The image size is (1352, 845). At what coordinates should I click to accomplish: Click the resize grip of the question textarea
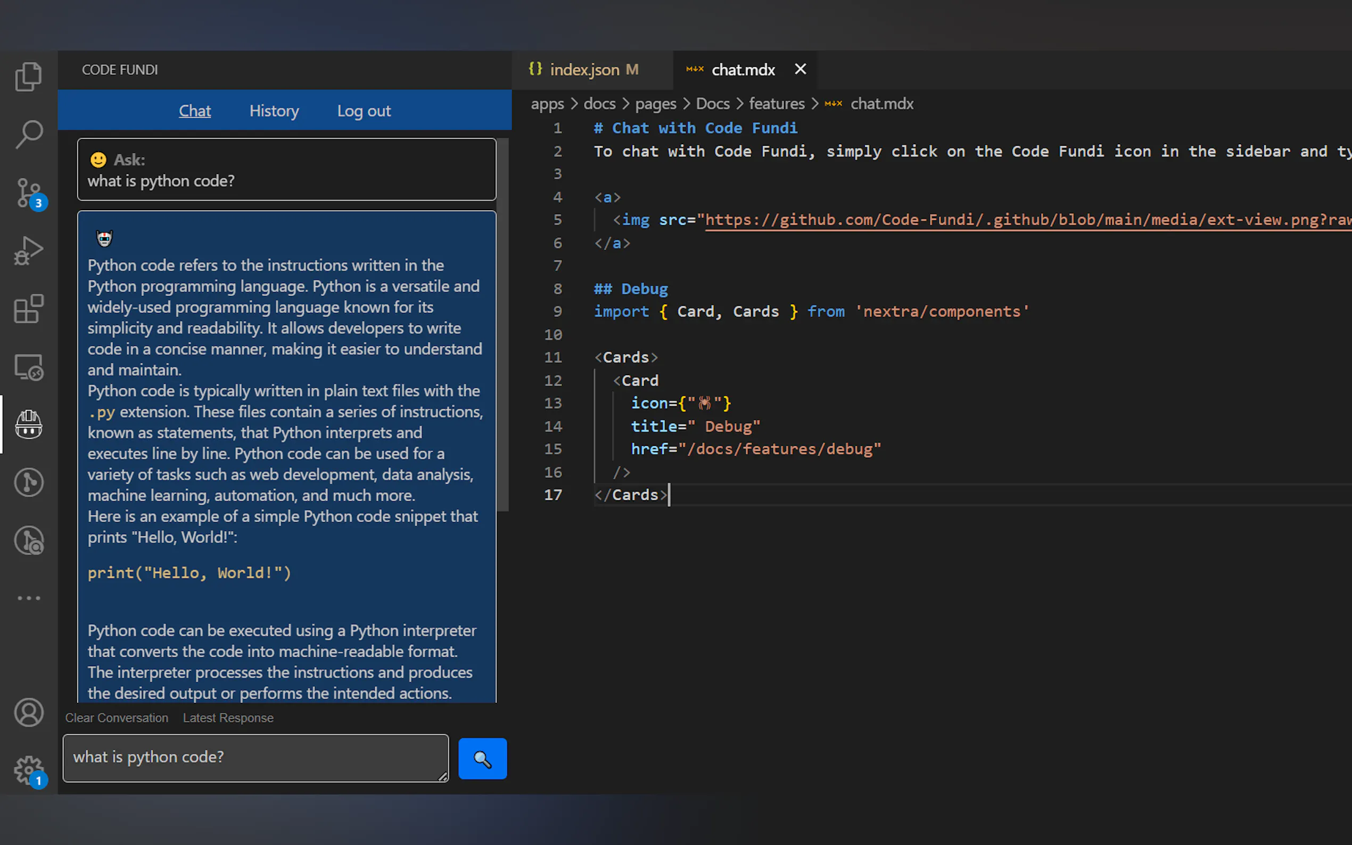click(443, 776)
